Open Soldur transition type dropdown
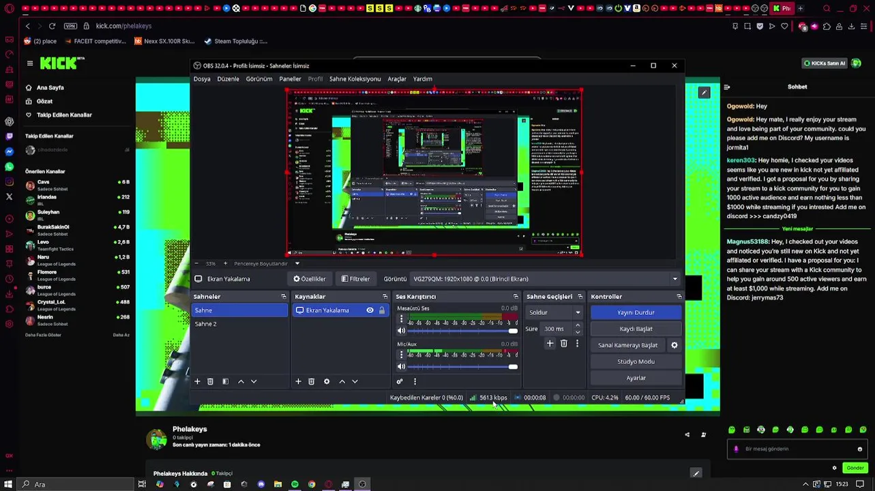875x491 pixels. click(554, 312)
